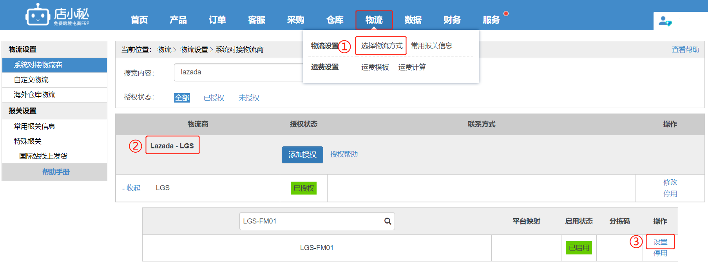The image size is (708, 265).
Task: Click the LGS-FM01 table row name
Action: 317,248
